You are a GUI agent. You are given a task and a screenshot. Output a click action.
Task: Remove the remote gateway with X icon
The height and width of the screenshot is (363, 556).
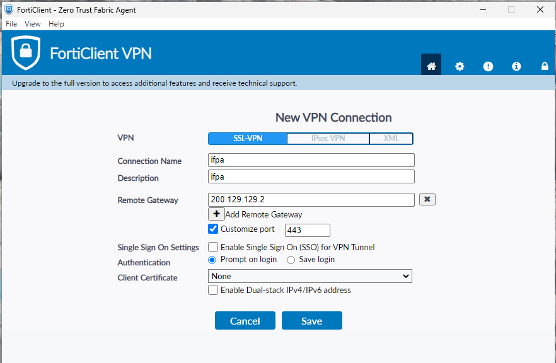[x=427, y=199]
